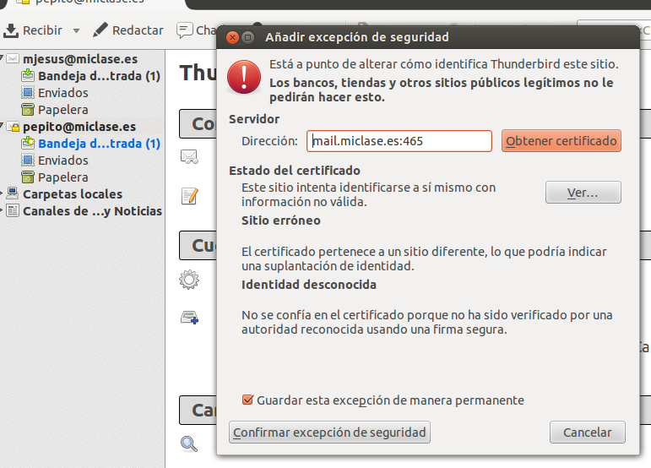The image size is (651, 468).
Task: Click the account settings gear icon
Action: click(x=189, y=280)
